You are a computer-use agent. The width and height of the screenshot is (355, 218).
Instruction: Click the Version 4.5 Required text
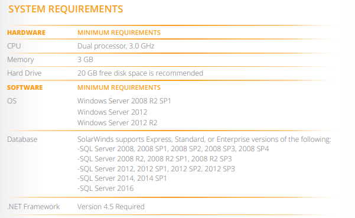[x=111, y=207]
